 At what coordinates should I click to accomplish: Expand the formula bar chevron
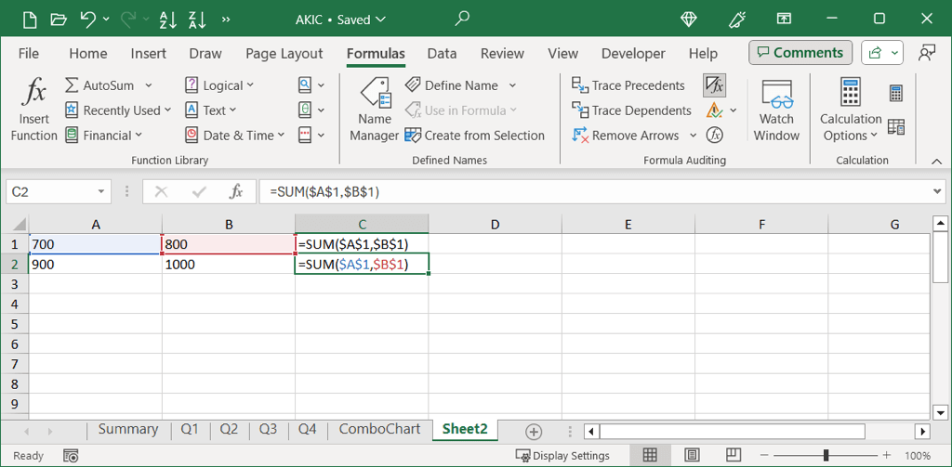939,192
